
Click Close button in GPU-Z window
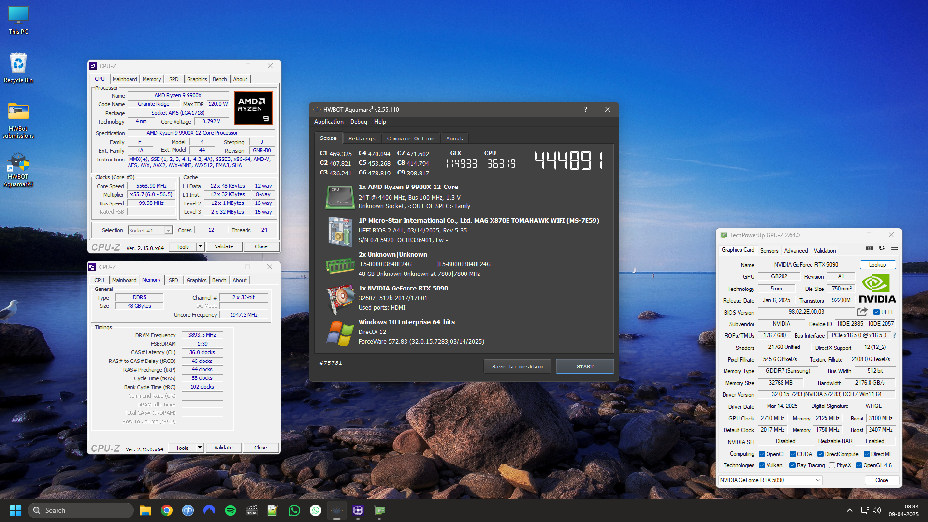point(882,480)
